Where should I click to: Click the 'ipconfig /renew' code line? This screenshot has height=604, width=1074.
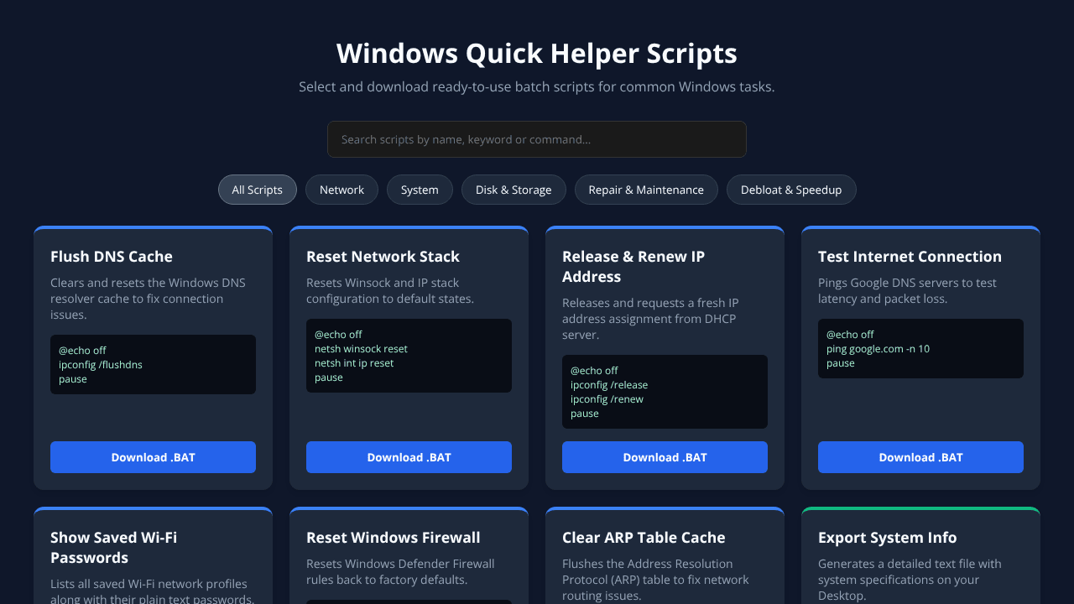click(607, 399)
